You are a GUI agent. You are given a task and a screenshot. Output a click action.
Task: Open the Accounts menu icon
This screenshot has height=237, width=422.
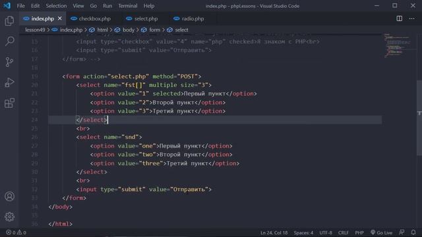(x=9, y=196)
